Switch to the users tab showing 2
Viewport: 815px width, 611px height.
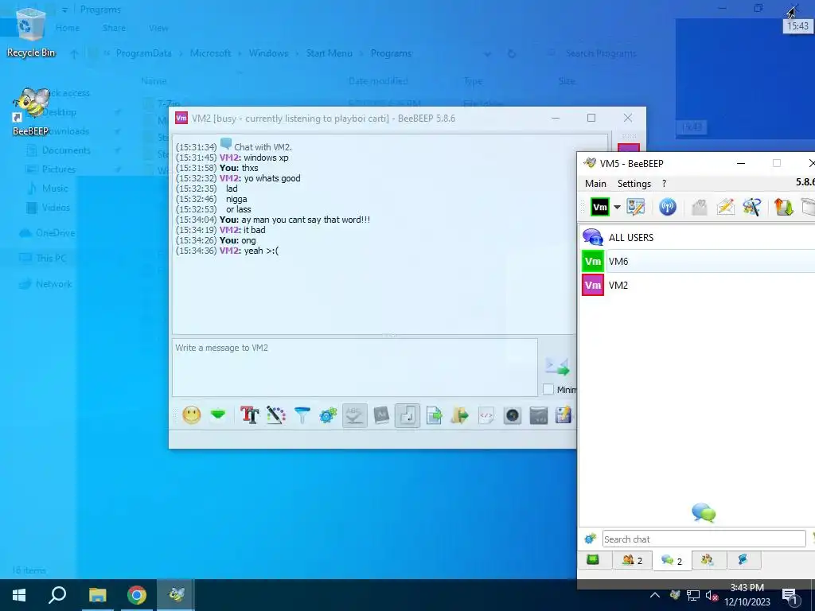(x=633, y=560)
